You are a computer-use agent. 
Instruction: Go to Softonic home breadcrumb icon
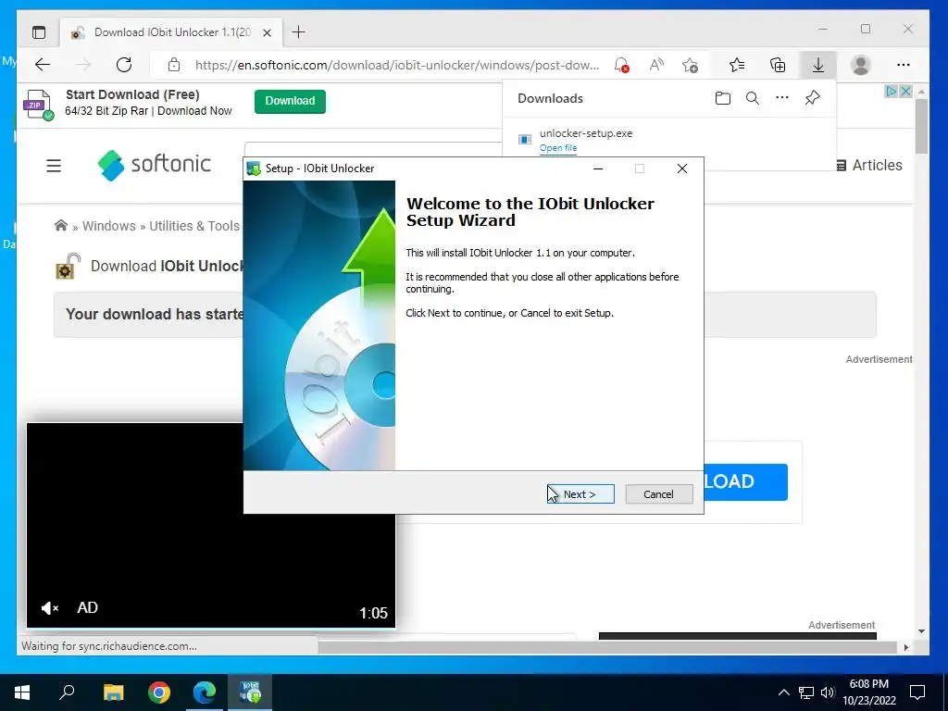61,226
